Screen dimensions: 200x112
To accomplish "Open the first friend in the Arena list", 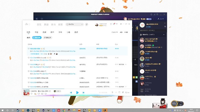I will pyautogui.click(x=152, y=40).
